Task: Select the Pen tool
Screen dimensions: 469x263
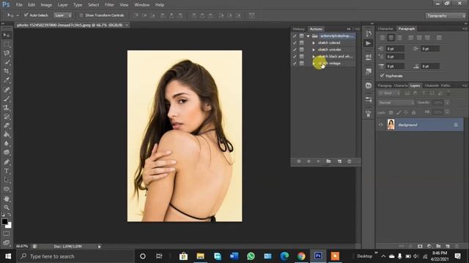Action: coord(7,162)
